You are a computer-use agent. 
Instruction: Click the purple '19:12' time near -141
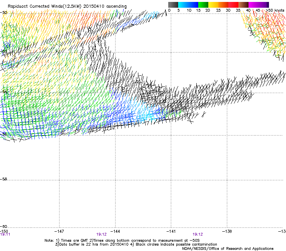coord(198,234)
